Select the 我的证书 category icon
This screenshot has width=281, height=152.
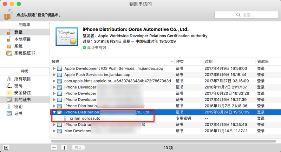click(x=9, y=100)
